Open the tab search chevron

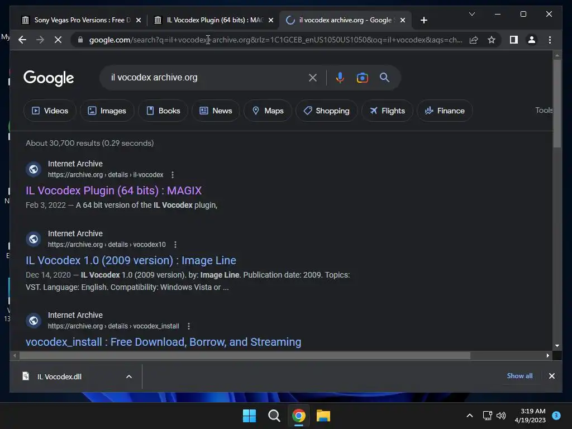[x=471, y=14]
